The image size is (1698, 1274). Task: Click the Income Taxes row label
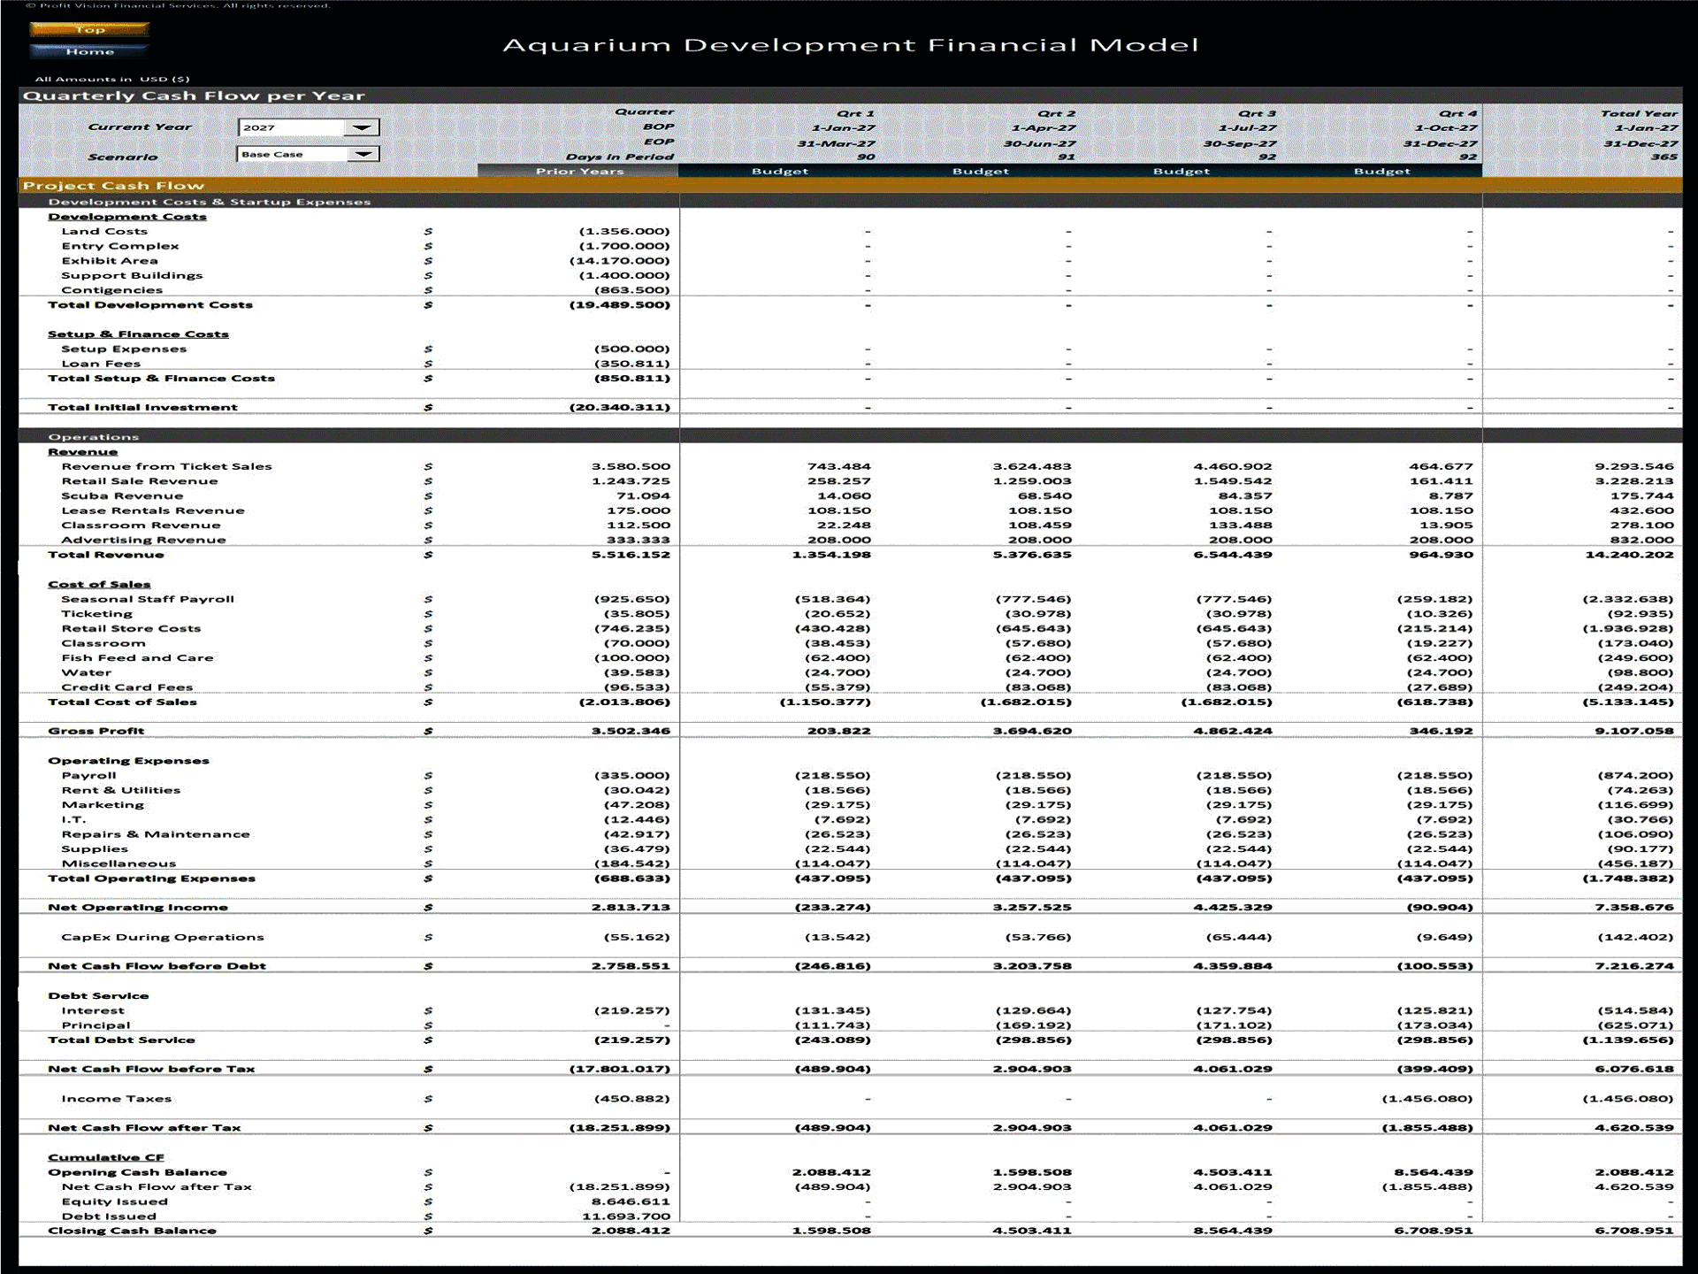(x=116, y=1099)
